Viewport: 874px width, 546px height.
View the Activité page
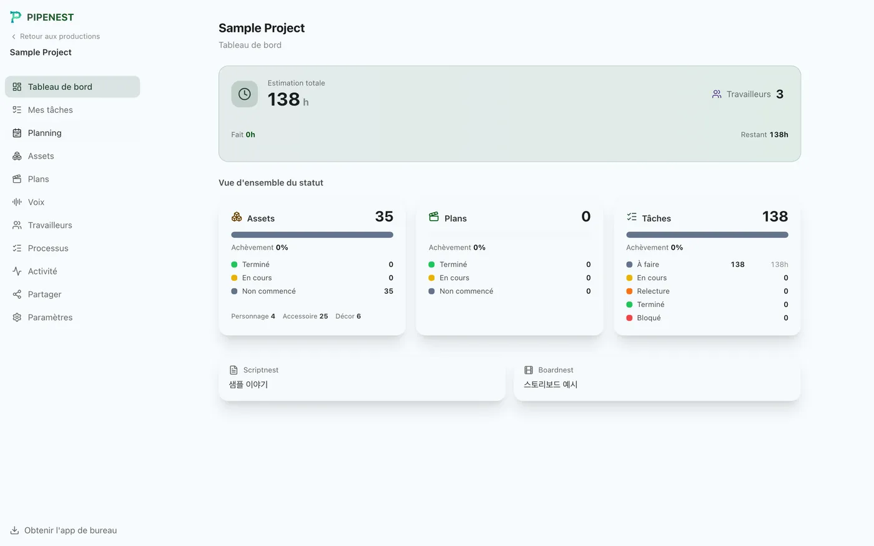tap(72, 271)
